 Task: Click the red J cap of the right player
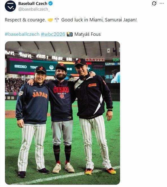pyautogui.click(x=80, y=62)
